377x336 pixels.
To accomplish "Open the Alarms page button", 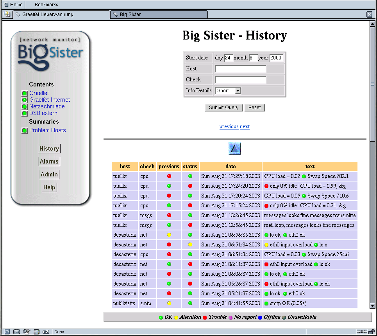I will click(x=49, y=162).
